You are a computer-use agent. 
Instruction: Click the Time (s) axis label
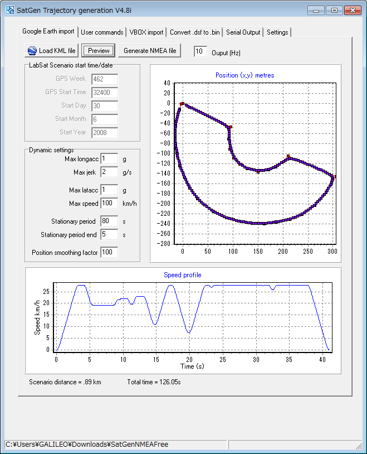(192, 366)
